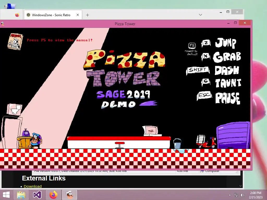Open the Windows Start menu
The height and width of the screenshot is (200, 267).
point(6,195)
